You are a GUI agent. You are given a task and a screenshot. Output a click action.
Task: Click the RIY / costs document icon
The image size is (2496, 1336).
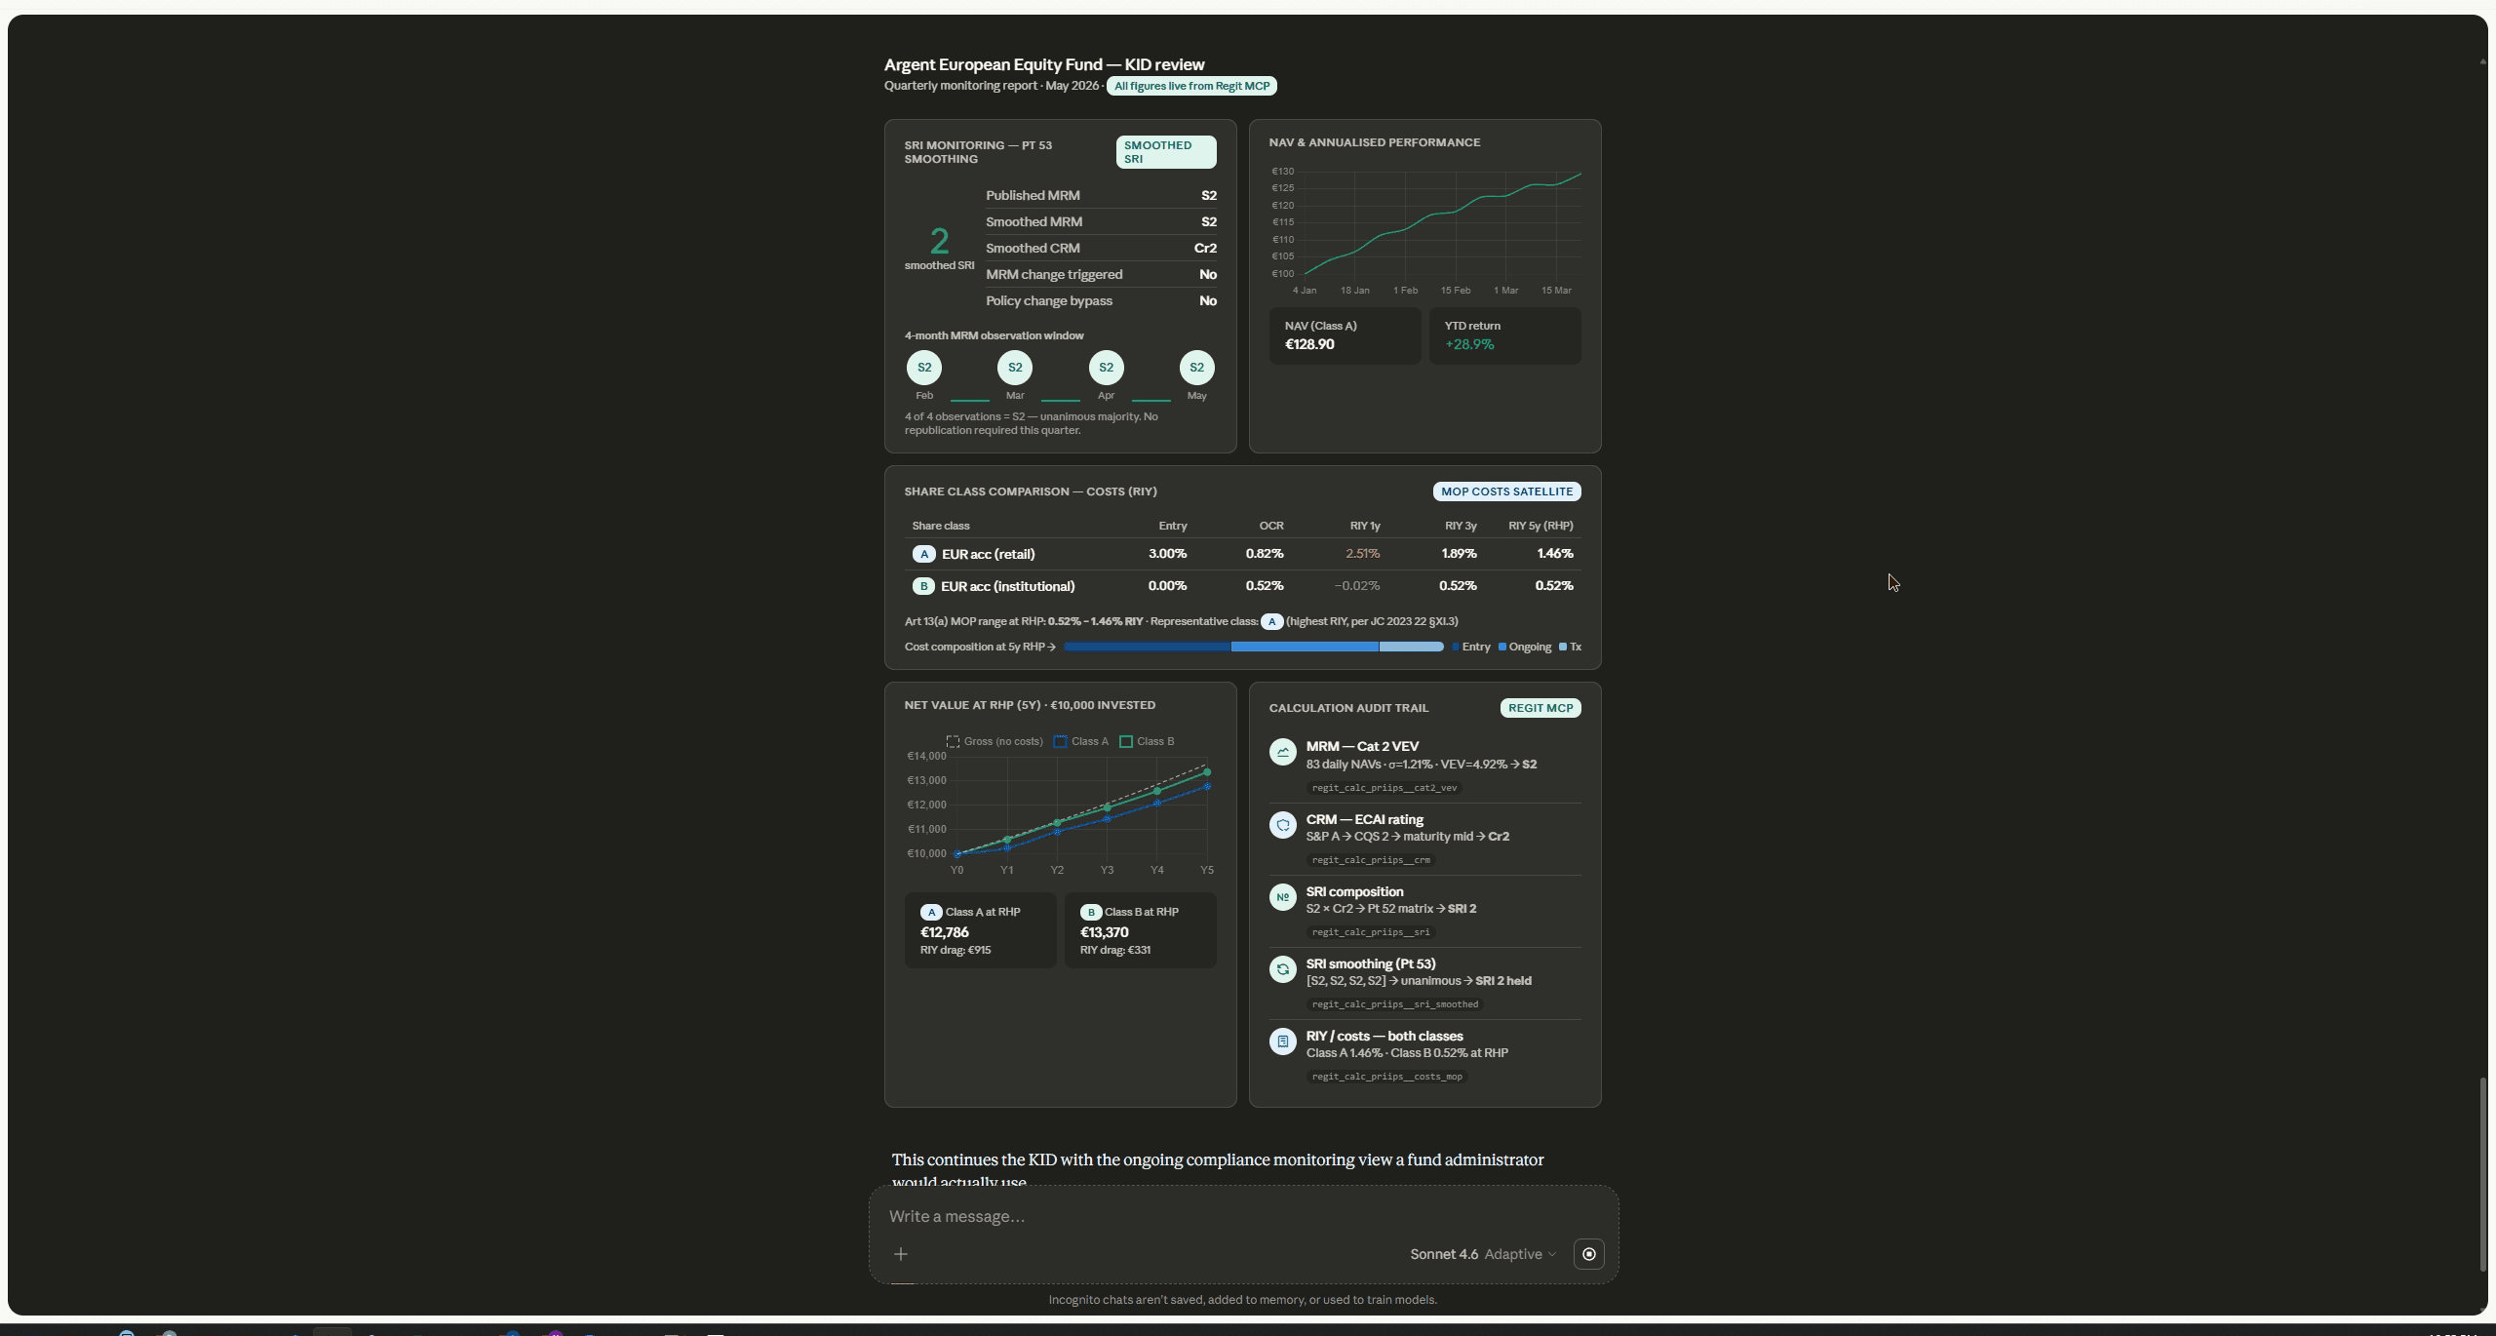click(1283, 1041)
